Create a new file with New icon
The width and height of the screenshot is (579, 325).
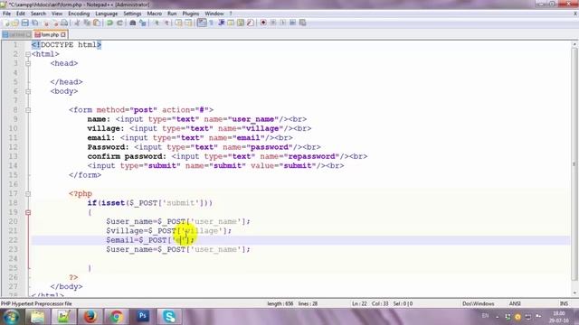6,23
